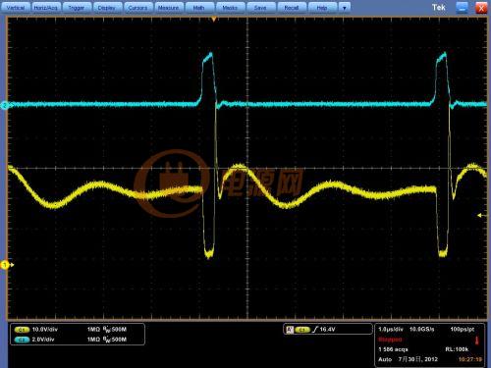Click the cyan C2 channel badge
Image resolution: width=491 pixels, height=368 pixels.
pos(23,340)
